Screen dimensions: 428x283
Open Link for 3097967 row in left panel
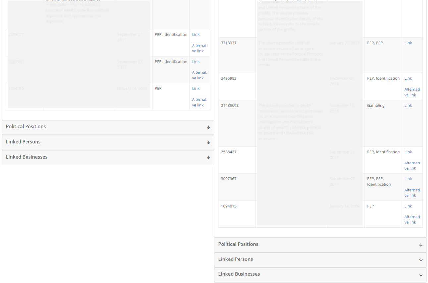(196, 62)
